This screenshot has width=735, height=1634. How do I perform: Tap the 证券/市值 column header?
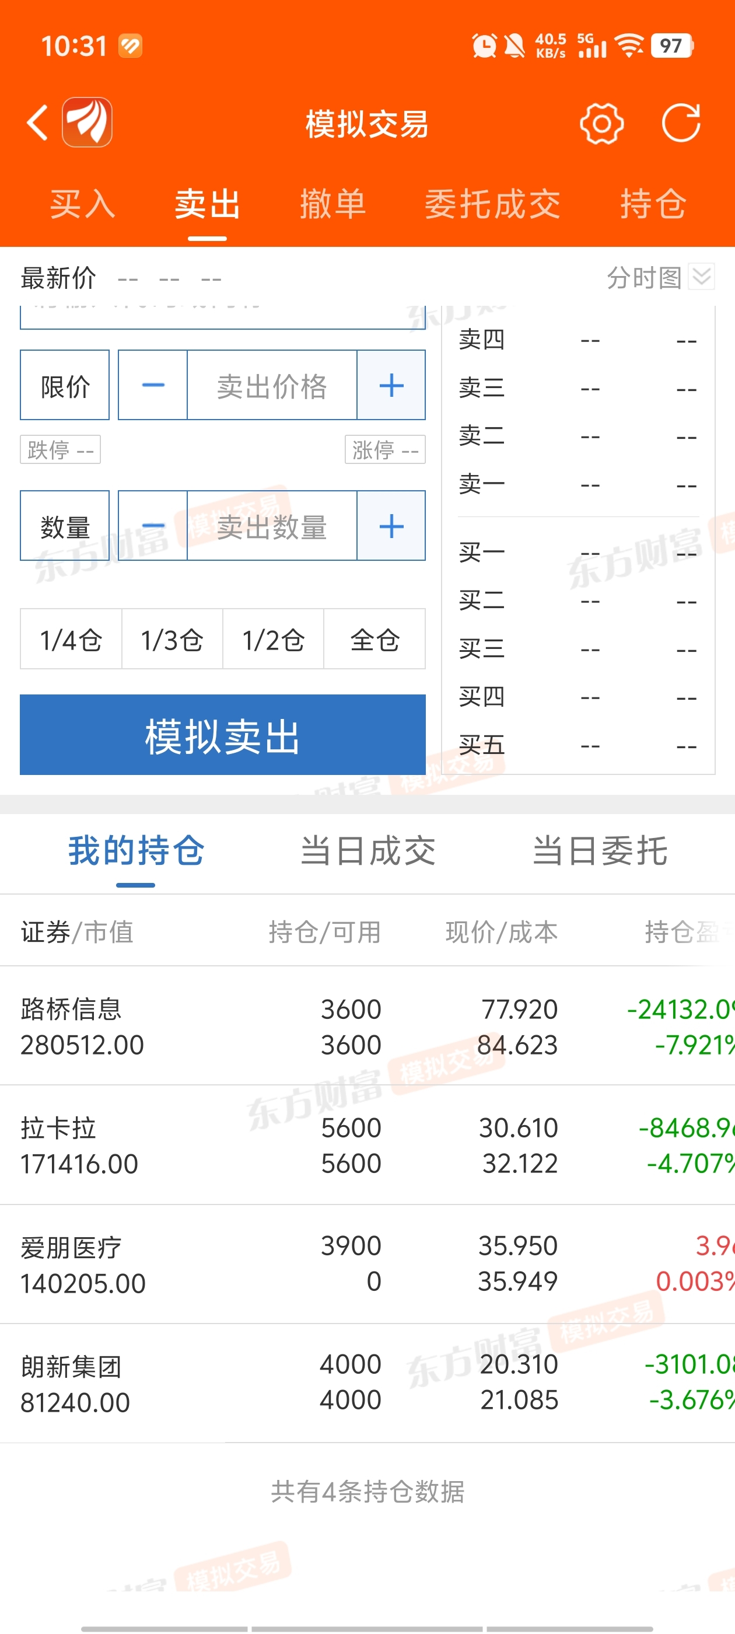(x=77, y=932)
